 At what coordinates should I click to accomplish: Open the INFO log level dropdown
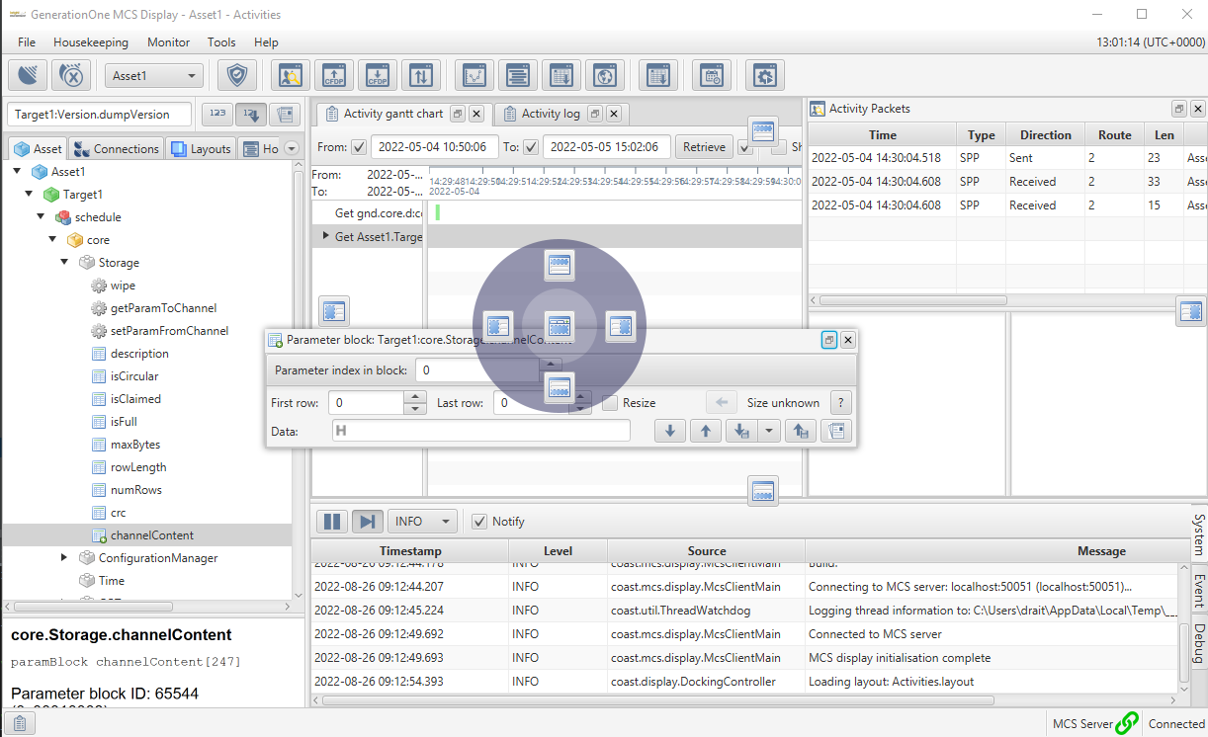(x=422, y=522)
